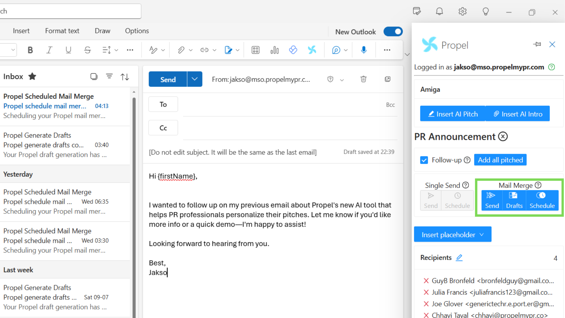
Task: Click the line spacing icon
Action: (106, 50)
